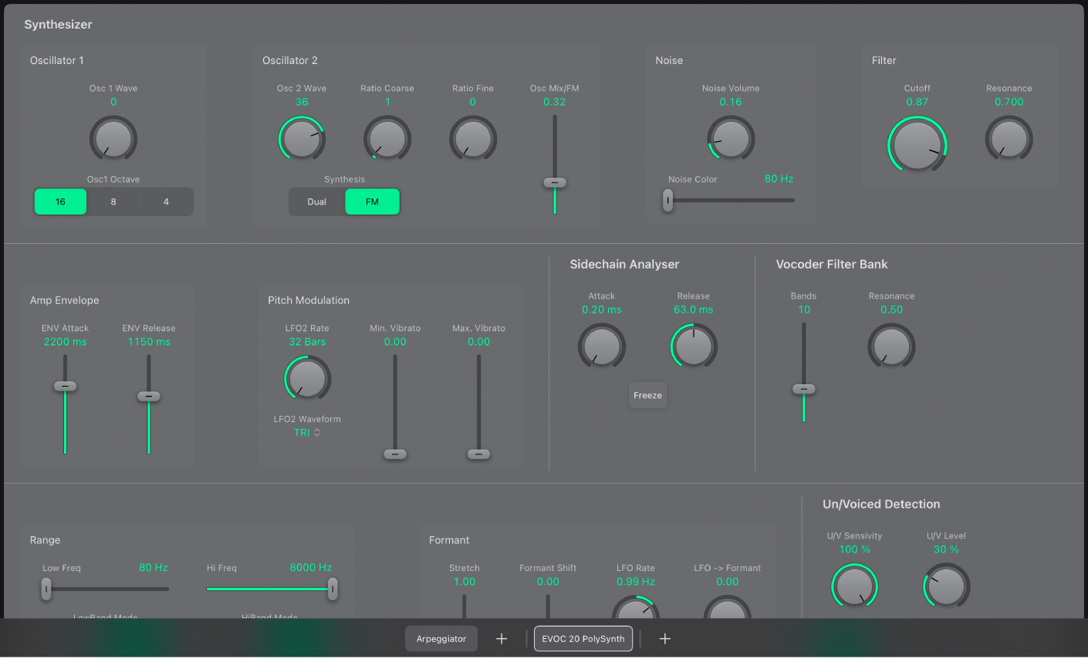Switch to the Arpeggiator plug-in tab
Screen dimensions: 1088x659
pos(441,639)
